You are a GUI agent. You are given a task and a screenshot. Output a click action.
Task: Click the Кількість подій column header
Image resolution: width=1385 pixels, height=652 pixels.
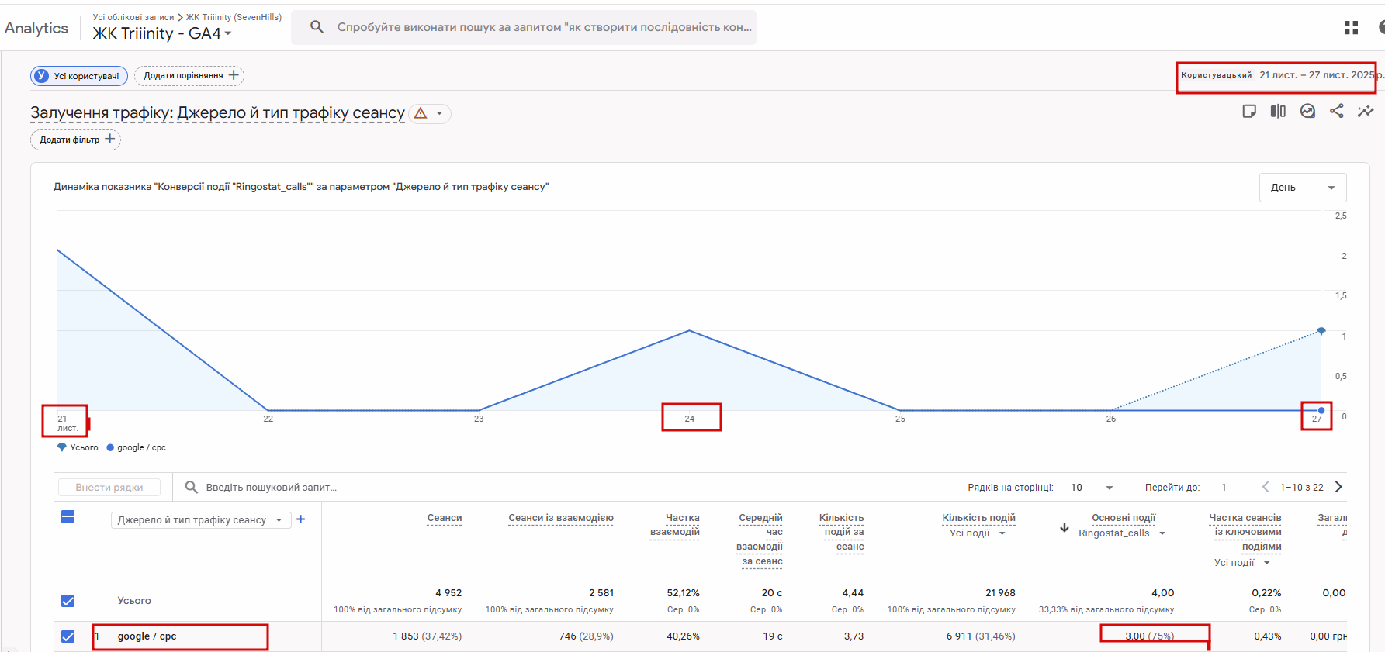[978, 518]
